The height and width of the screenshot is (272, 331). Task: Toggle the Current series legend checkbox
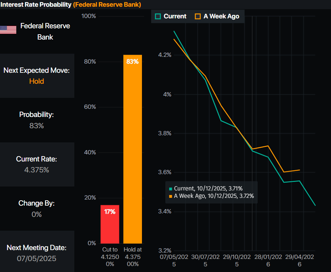(158, 16)
